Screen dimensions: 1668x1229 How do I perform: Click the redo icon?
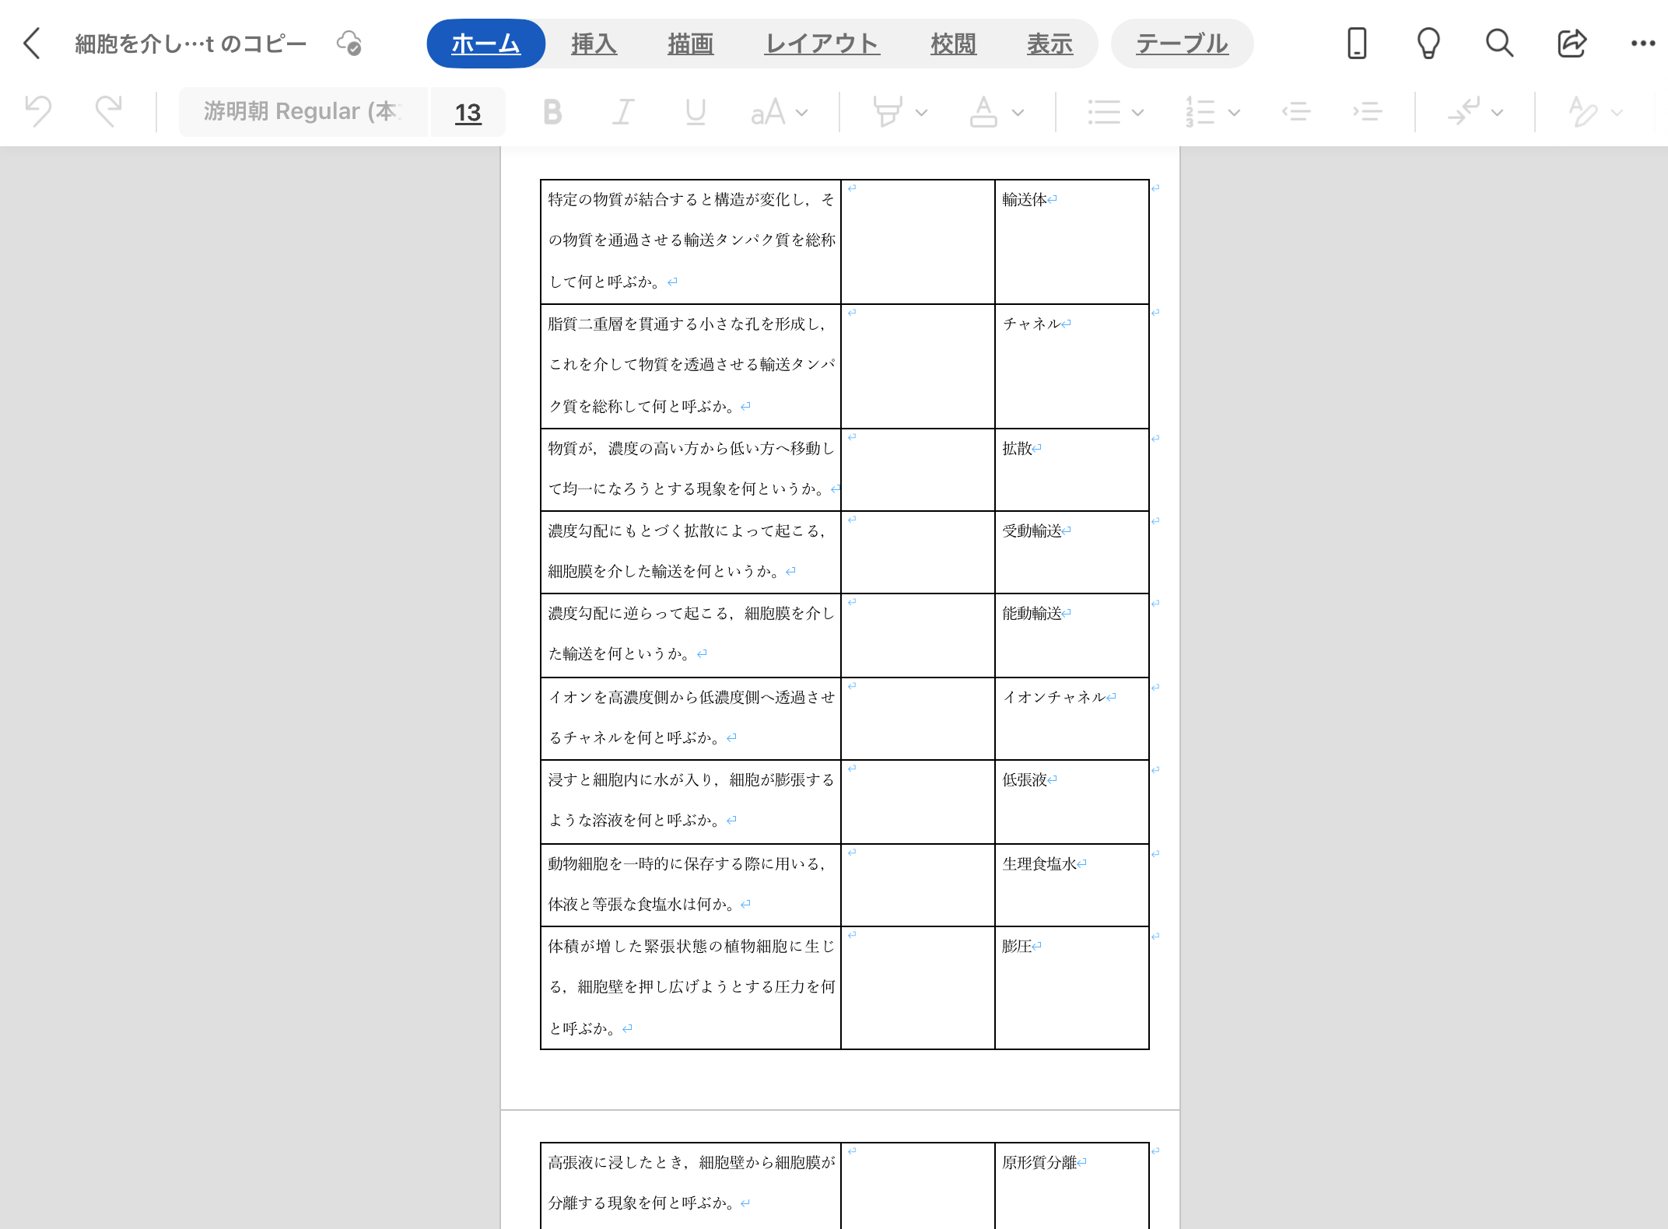pos(108,112)
